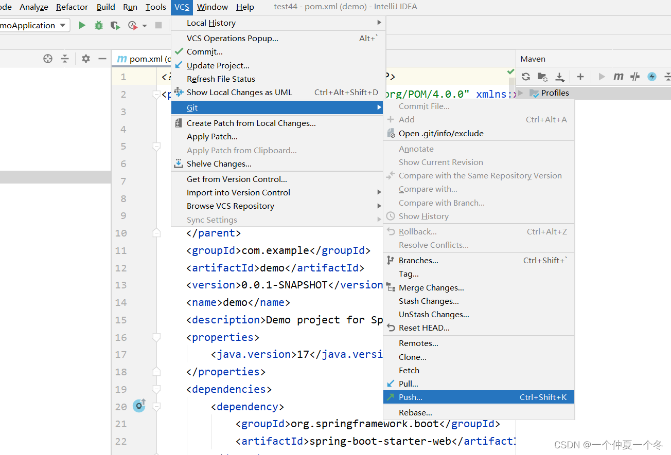Expand the Browse VCS Repository submenu
This screenshot has height=455, width=671.
[278, 206]
